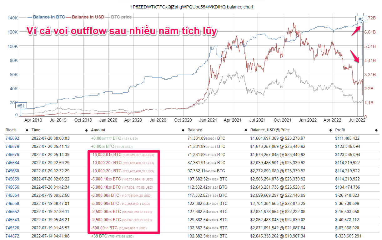Click the #3 rank marker on chart
Image resolution: width=382 pixels, height=240 pixels.
coord(360,18)
